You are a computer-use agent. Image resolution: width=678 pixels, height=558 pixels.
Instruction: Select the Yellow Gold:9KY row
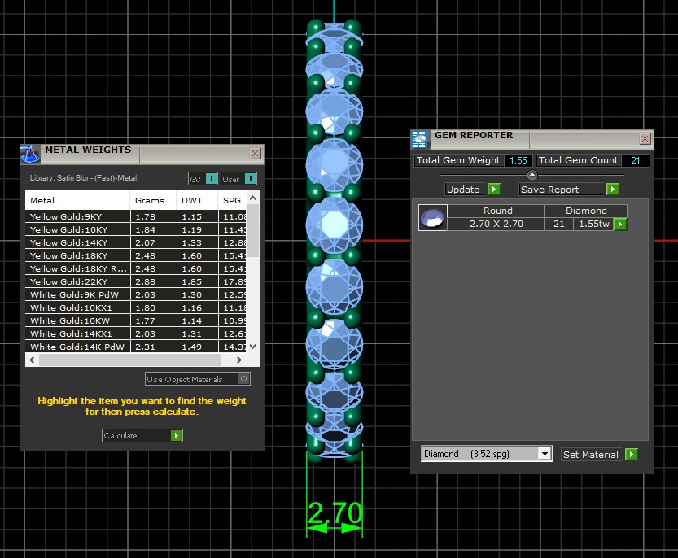(136, 216)
